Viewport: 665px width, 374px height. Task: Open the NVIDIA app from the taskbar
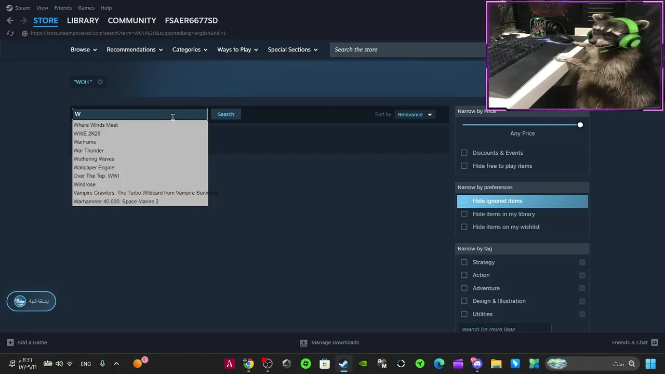(x=363, y=364)
